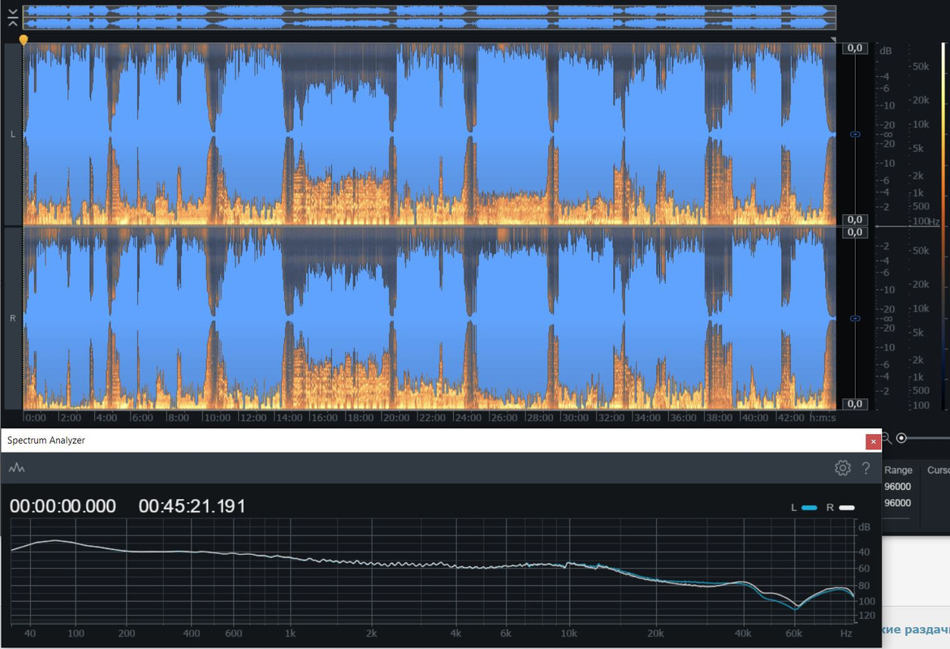This screenshot has width=950, height=649.
Task: Click the yellow playhead marker above the spectrogram
Action: (23, 40)
